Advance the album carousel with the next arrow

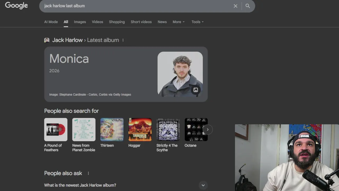click(208, 129)
